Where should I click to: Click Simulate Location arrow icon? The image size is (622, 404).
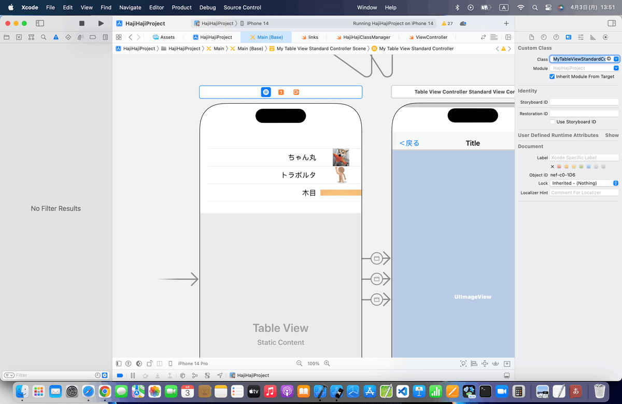[x=220, y=375]
